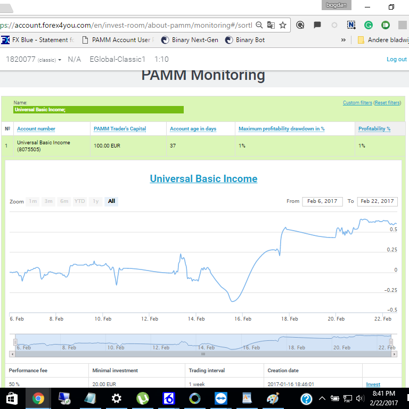Select 1m zoom range
The height and width of the screenshot is (409, 409).
(32, 201)
